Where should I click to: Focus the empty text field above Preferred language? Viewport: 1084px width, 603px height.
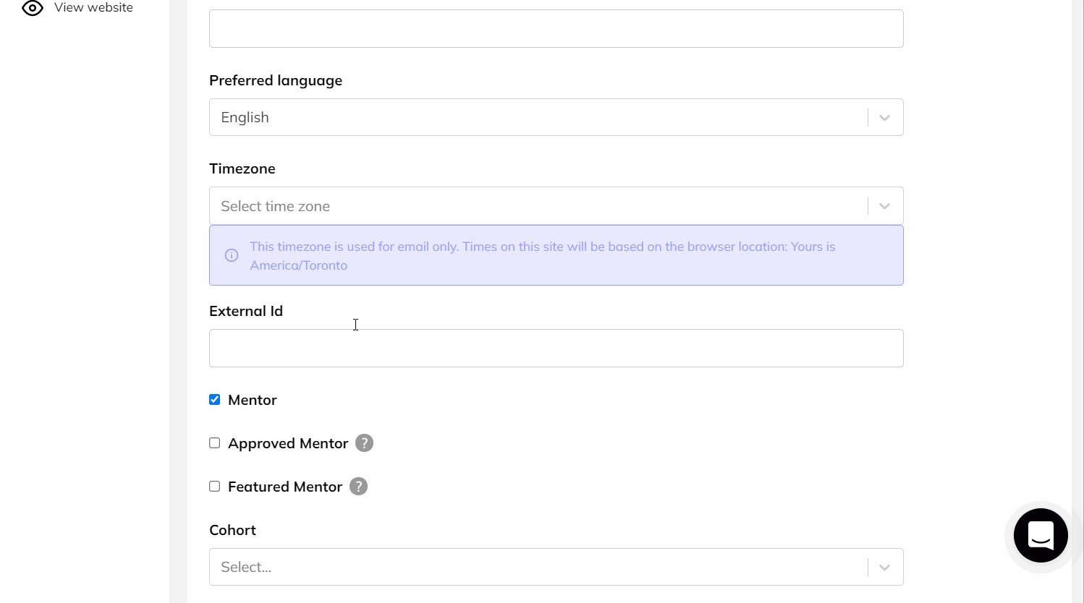coord(556,29)
